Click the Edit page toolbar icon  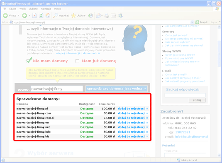pos(113,15)
